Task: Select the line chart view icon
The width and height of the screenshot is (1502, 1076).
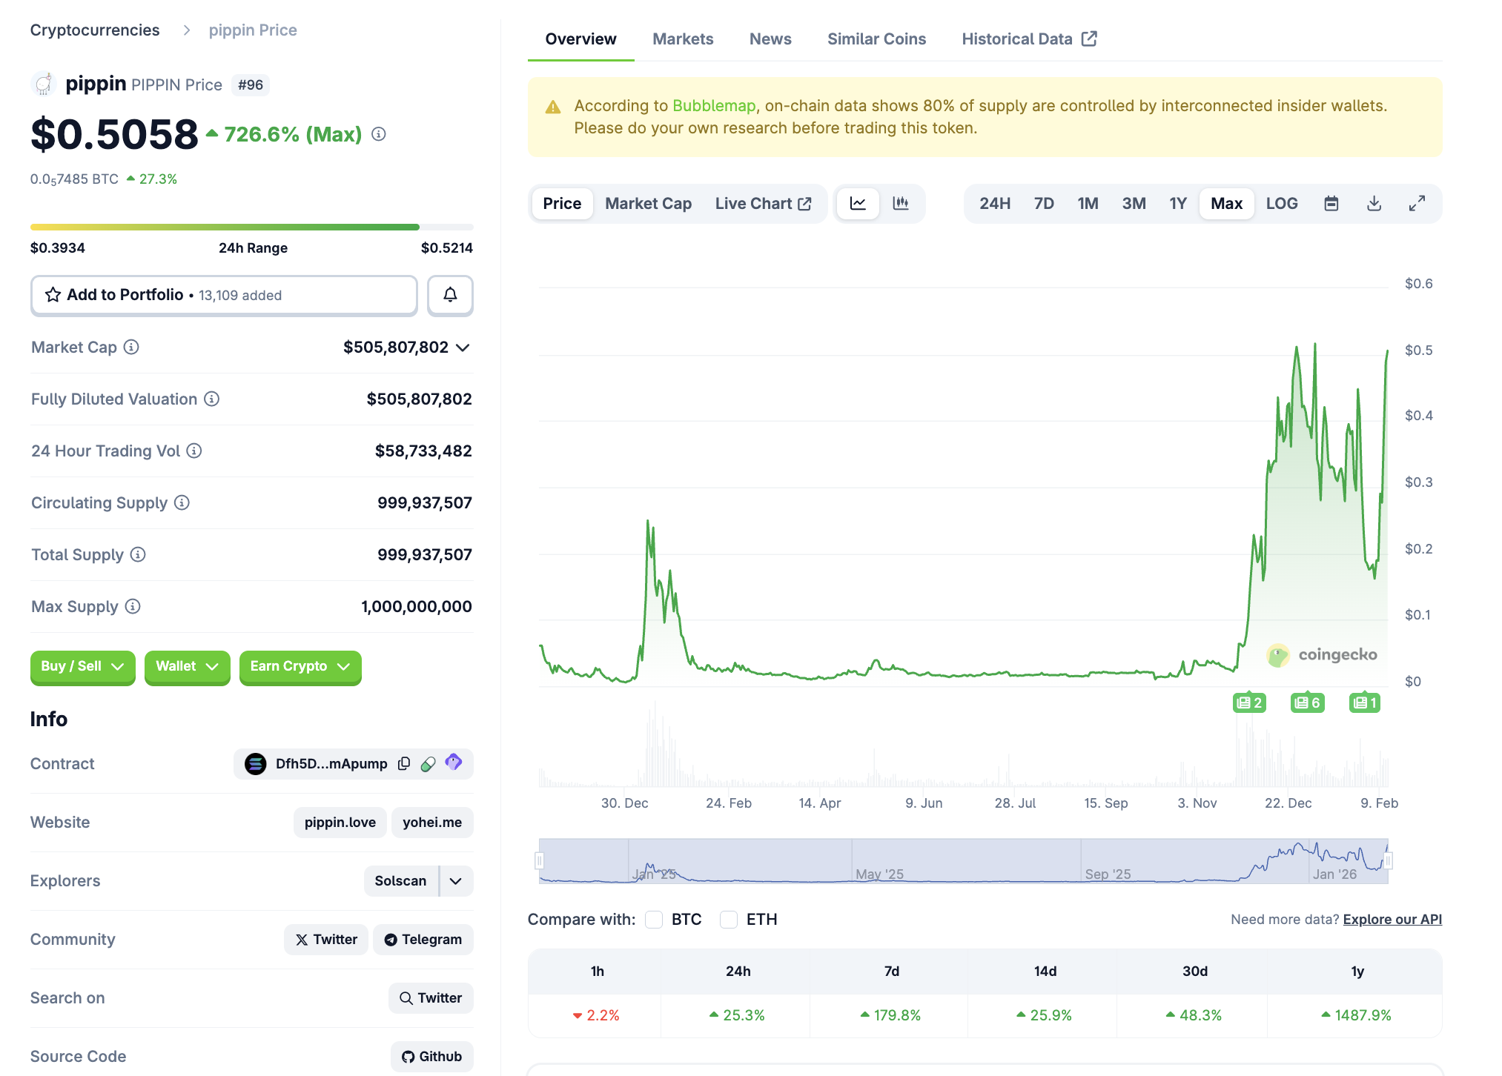Action: [x=858, y=204]
